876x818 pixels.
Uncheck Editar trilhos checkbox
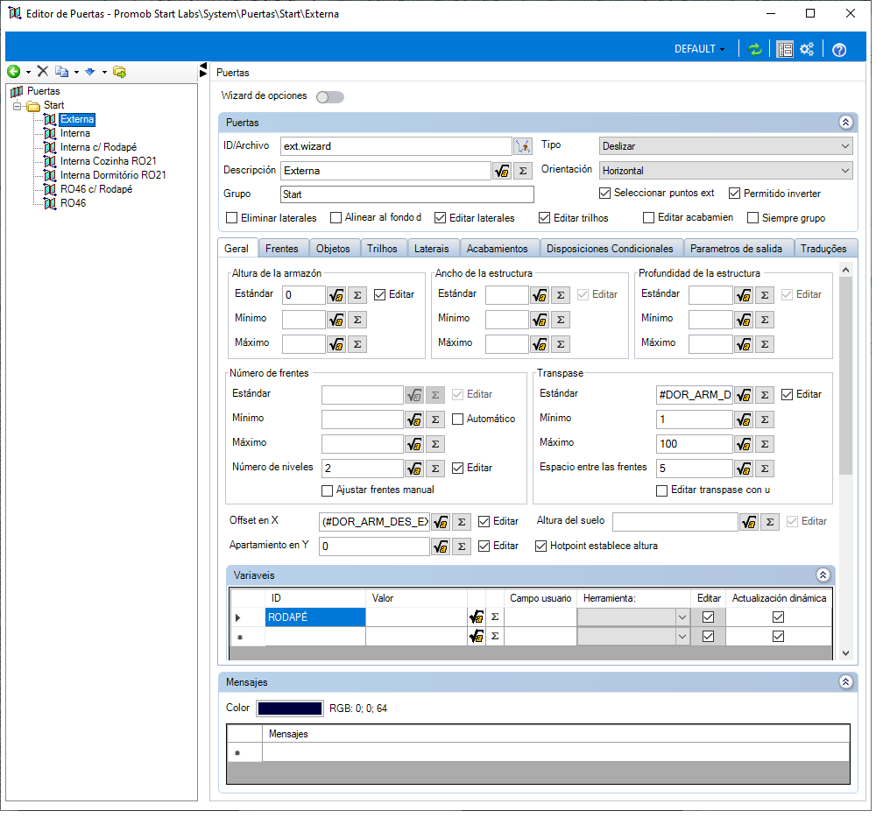pos(544,218)
